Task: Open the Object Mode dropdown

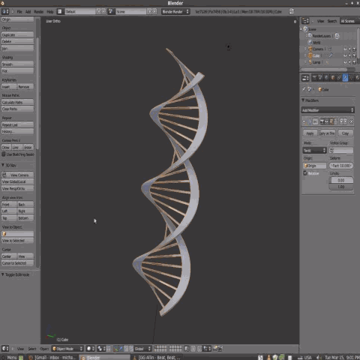Action: coord(67,349)
